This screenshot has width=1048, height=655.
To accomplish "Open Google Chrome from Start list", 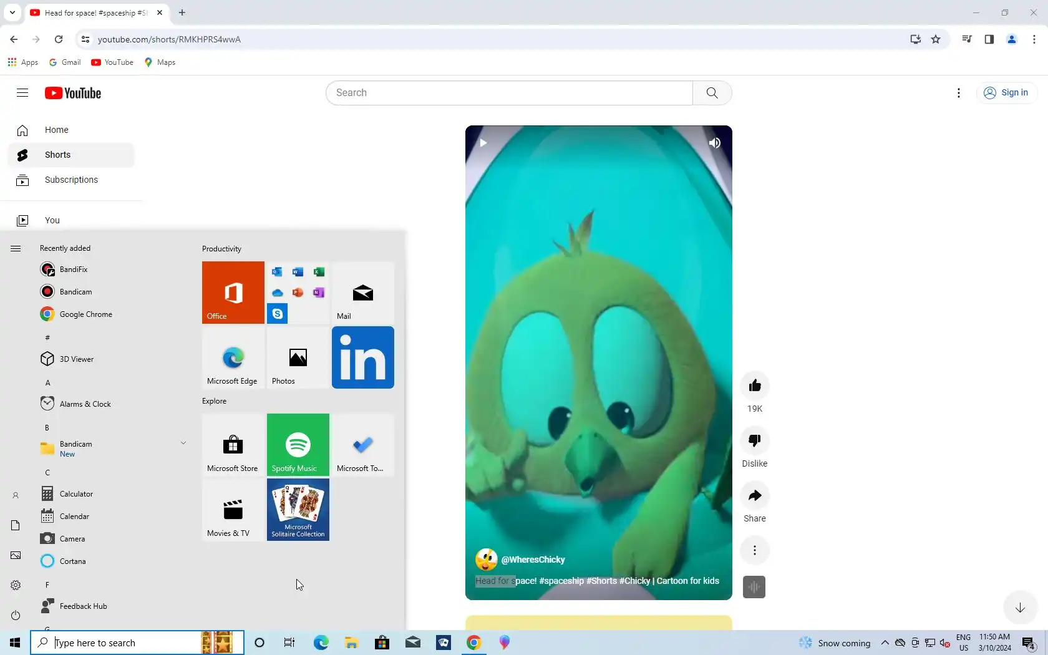I will [x=112, y=314].
